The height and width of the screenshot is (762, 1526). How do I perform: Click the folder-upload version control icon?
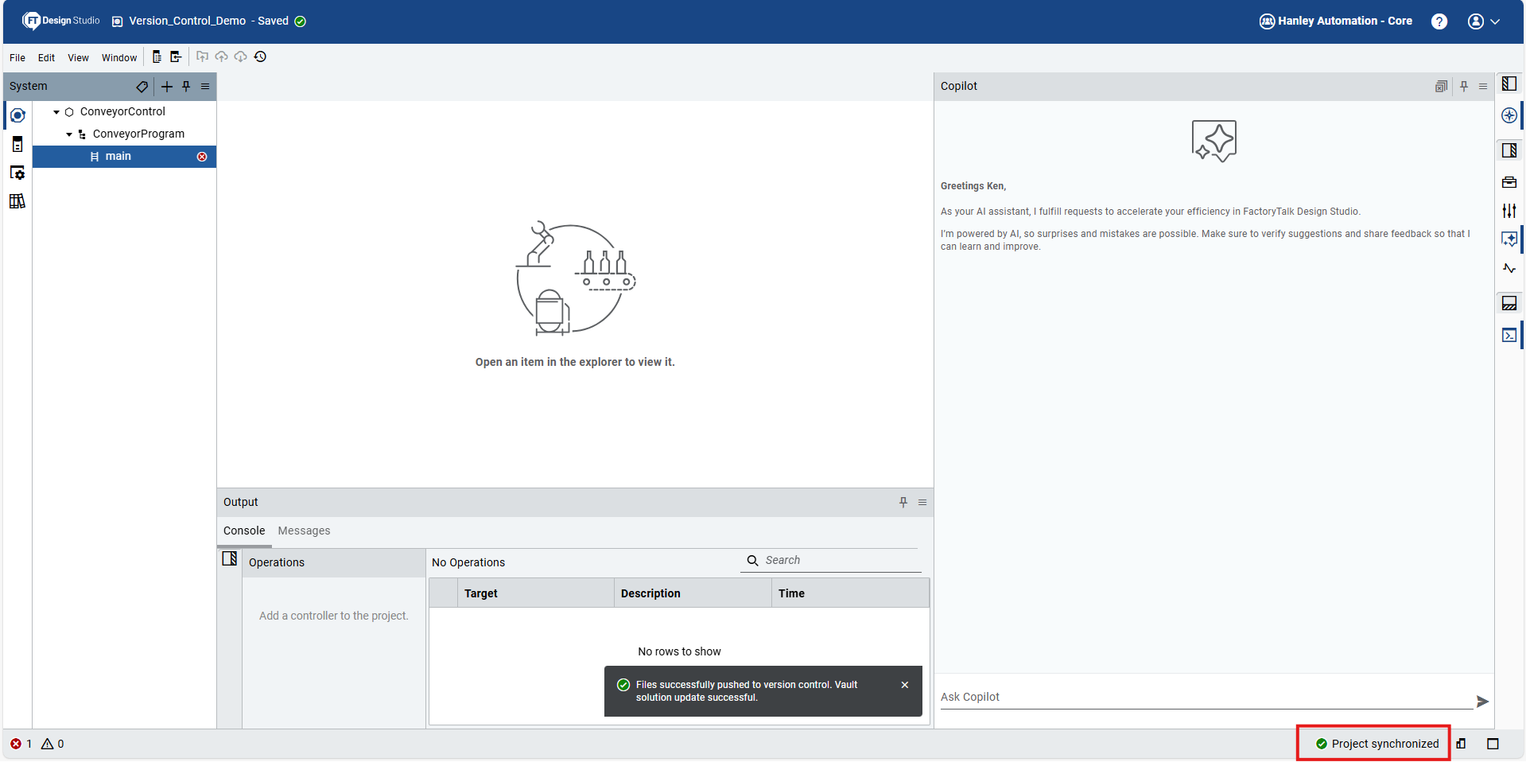click(202, 56)
